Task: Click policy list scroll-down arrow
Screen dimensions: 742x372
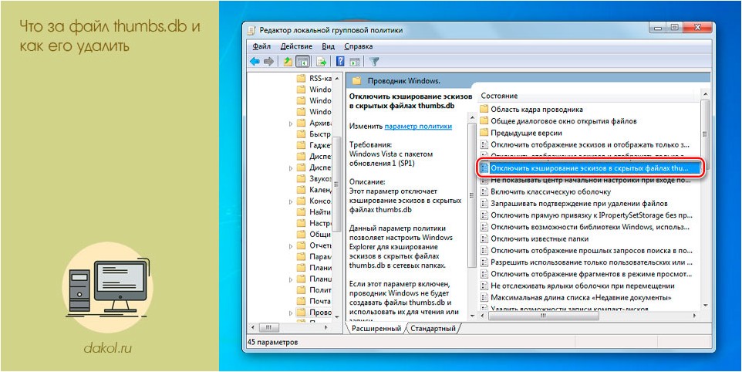Action: (x=705, y=306)
